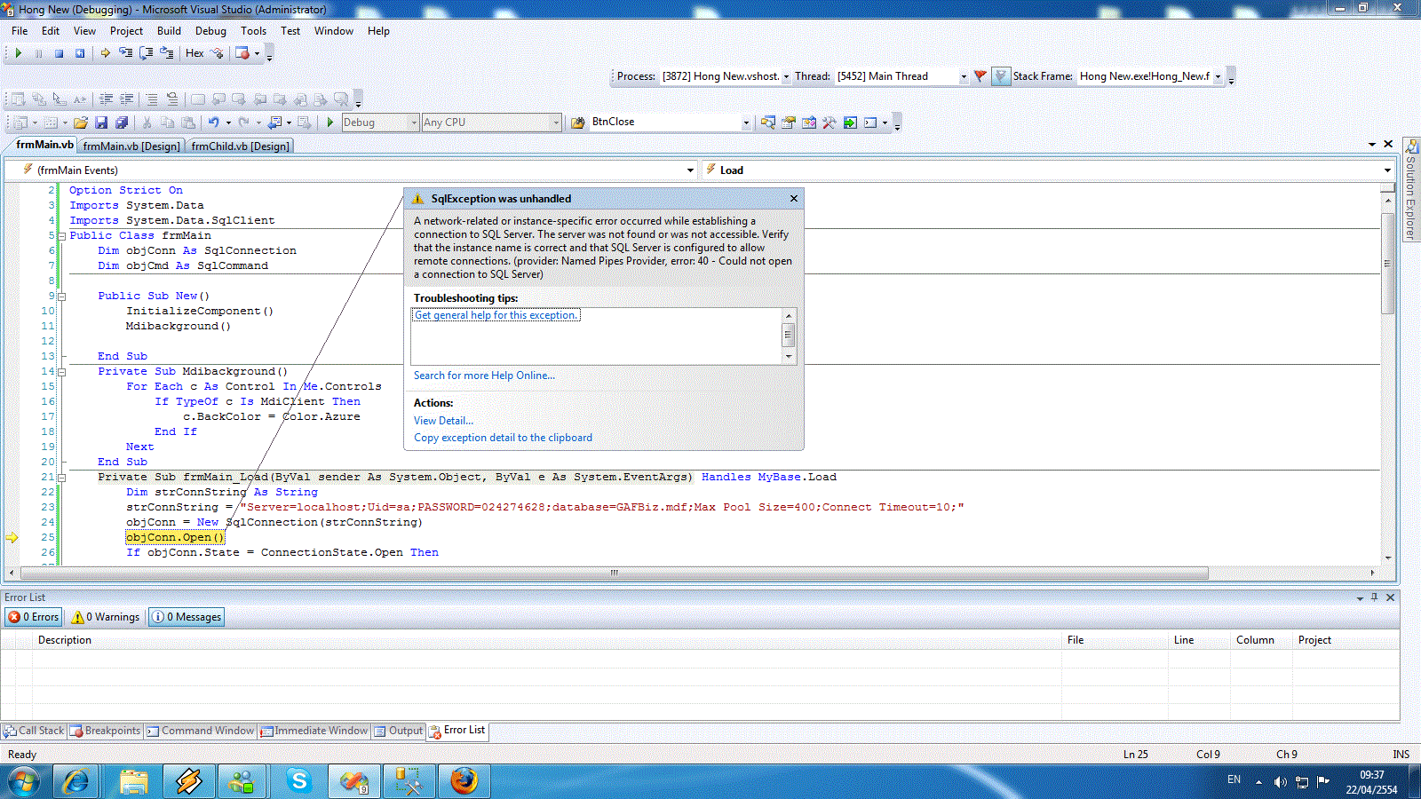The width and height of the screenshot is (1421, 799).
Task: Click the Break All pause icon
Action: [x=38, y=53]
